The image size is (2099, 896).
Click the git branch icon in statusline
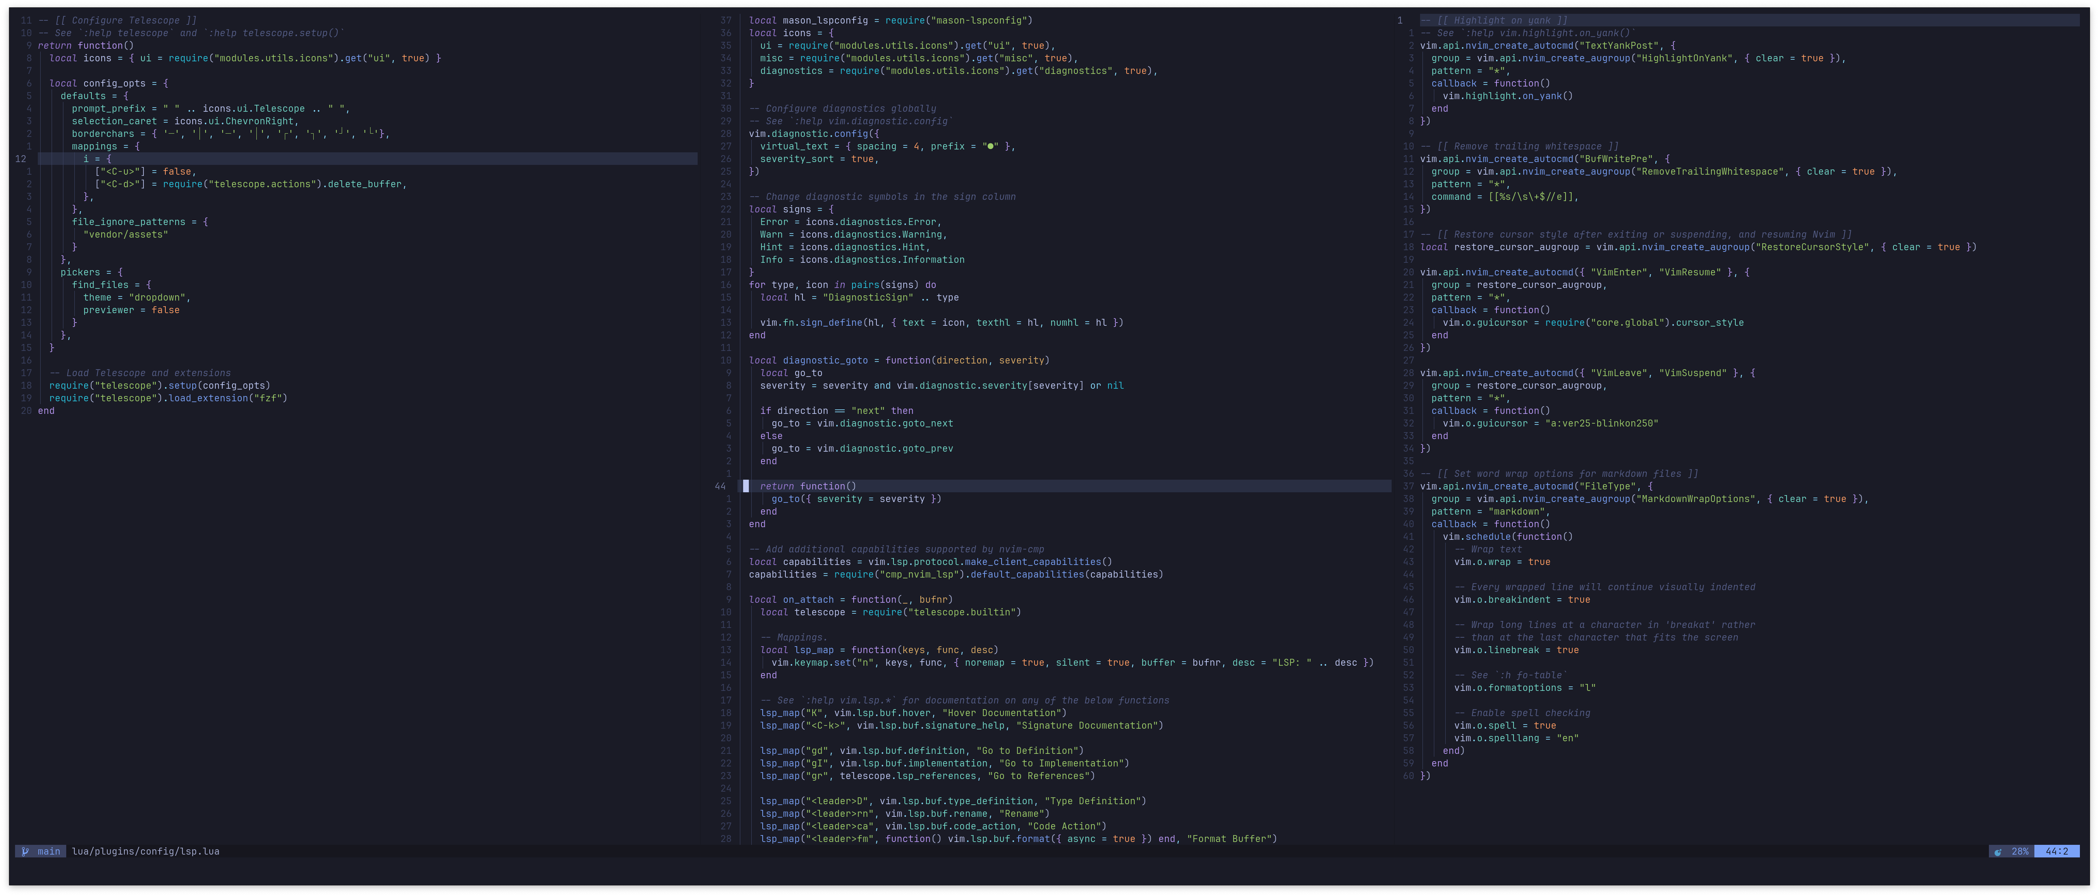point(25,851)
